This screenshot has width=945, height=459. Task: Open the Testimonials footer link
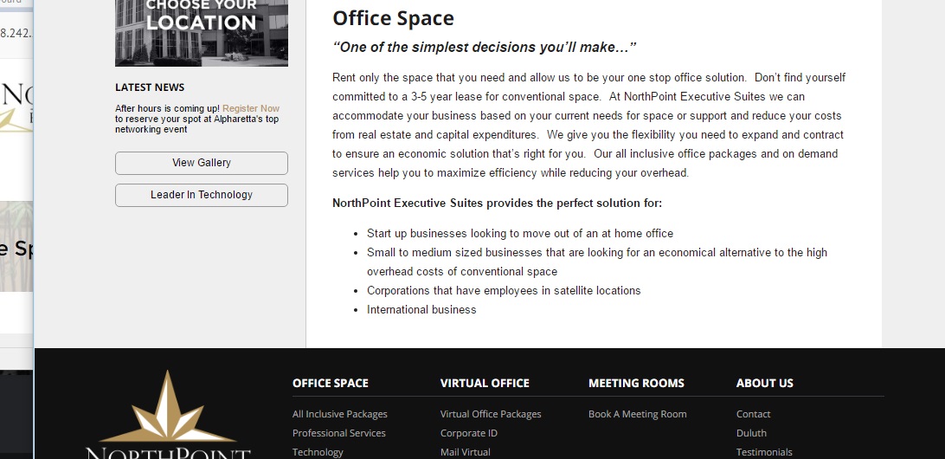pyautogui.click(x=764, y=452)
